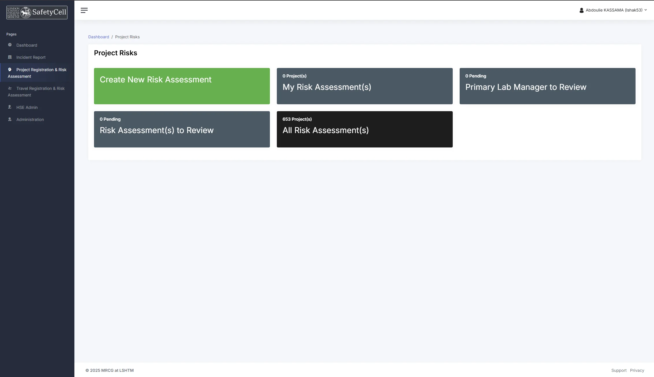
Task: View Primary Lab Manager to Review pending items
Action: 547,86
